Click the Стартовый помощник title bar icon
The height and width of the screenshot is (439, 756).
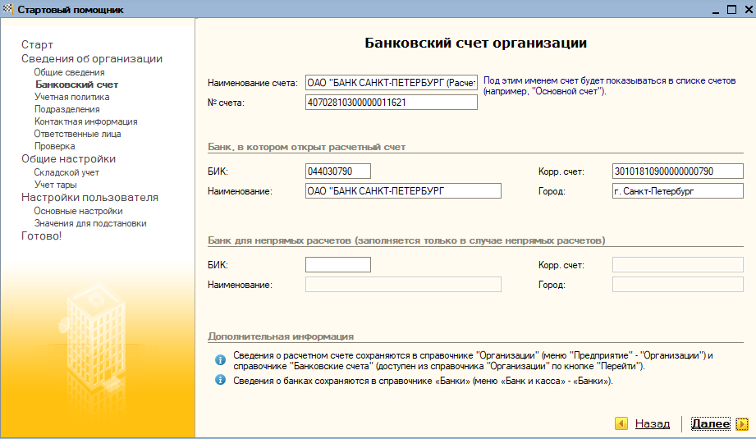click(x=7, y=9)
